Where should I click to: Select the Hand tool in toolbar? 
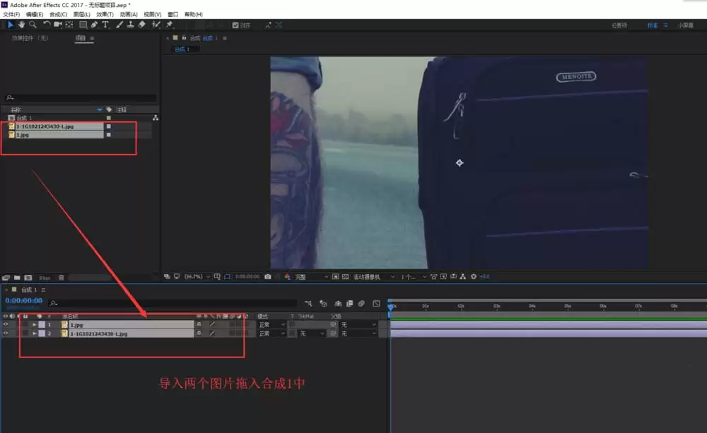pos(21,25)
